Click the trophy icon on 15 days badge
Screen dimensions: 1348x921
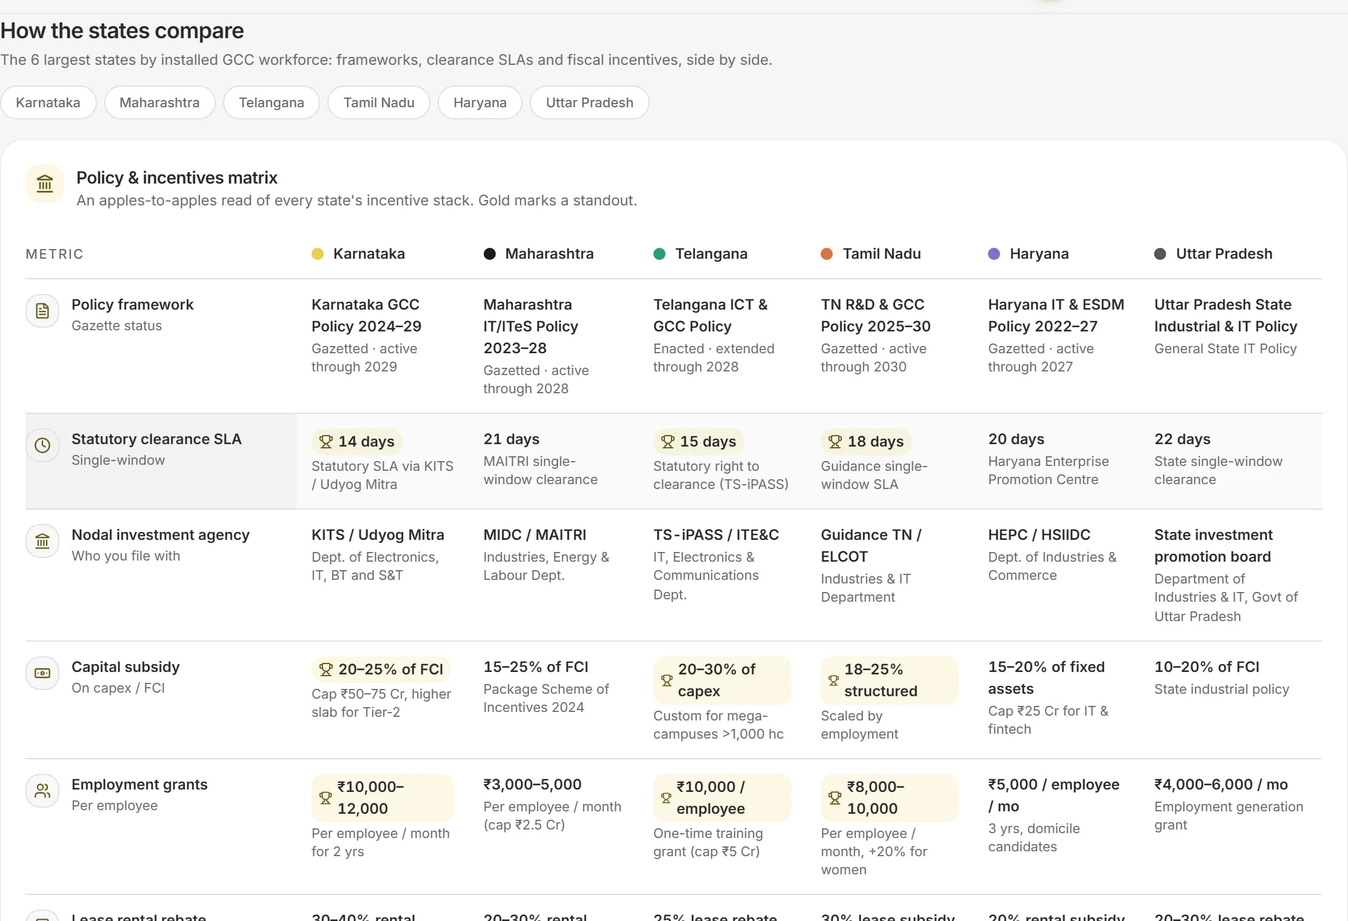click(x=668, y=442)
